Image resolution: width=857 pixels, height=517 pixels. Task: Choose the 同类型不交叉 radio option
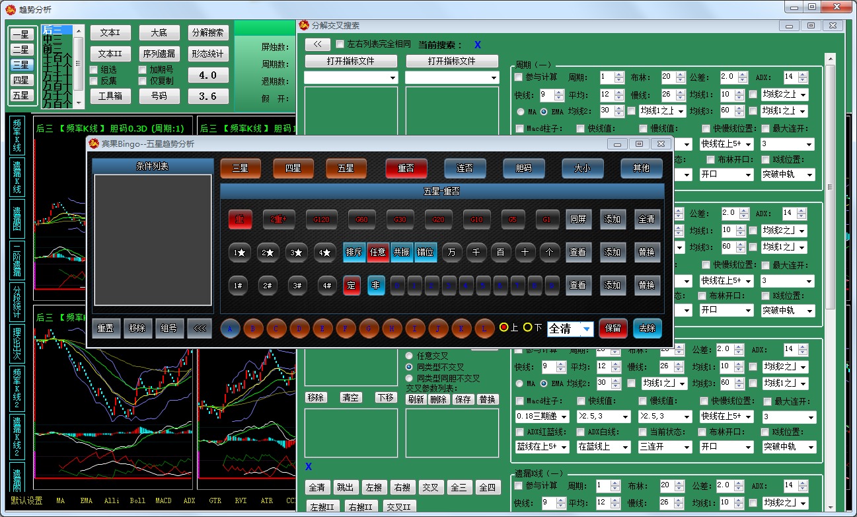(x=409, y=367)
